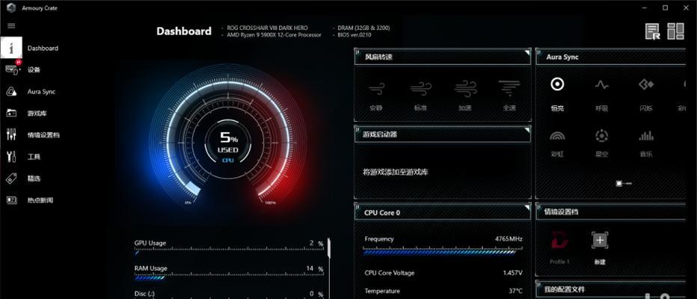The width and height of the screenshot is (697, 299).
Task: Click the dashboard layout icon at top right
Action: click(x=675, y=31)
